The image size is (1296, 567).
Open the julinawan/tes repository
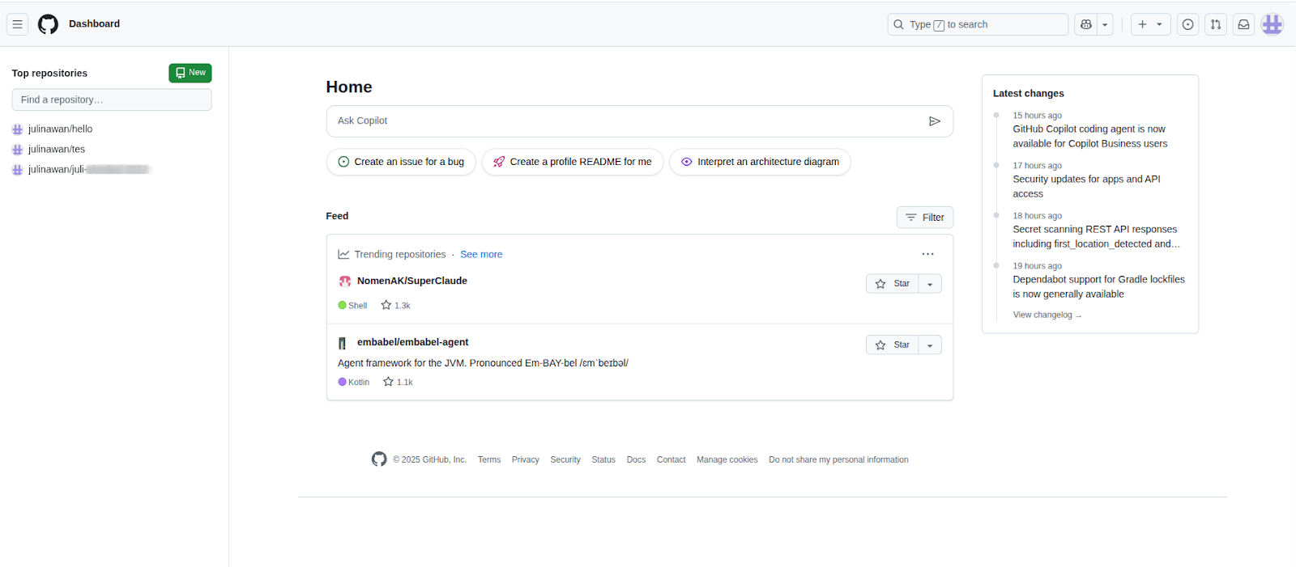coord(57,149)
